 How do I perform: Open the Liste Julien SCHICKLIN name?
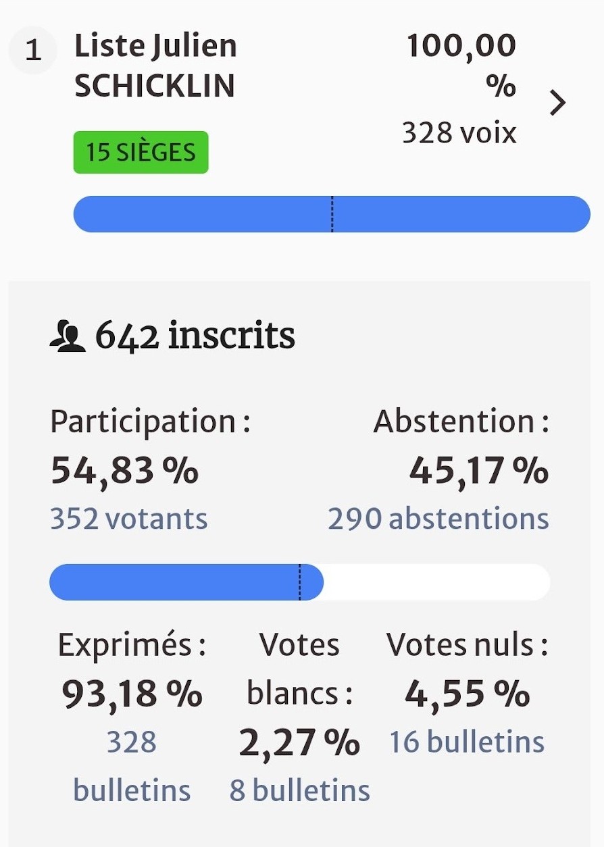[x=155, y=67]
